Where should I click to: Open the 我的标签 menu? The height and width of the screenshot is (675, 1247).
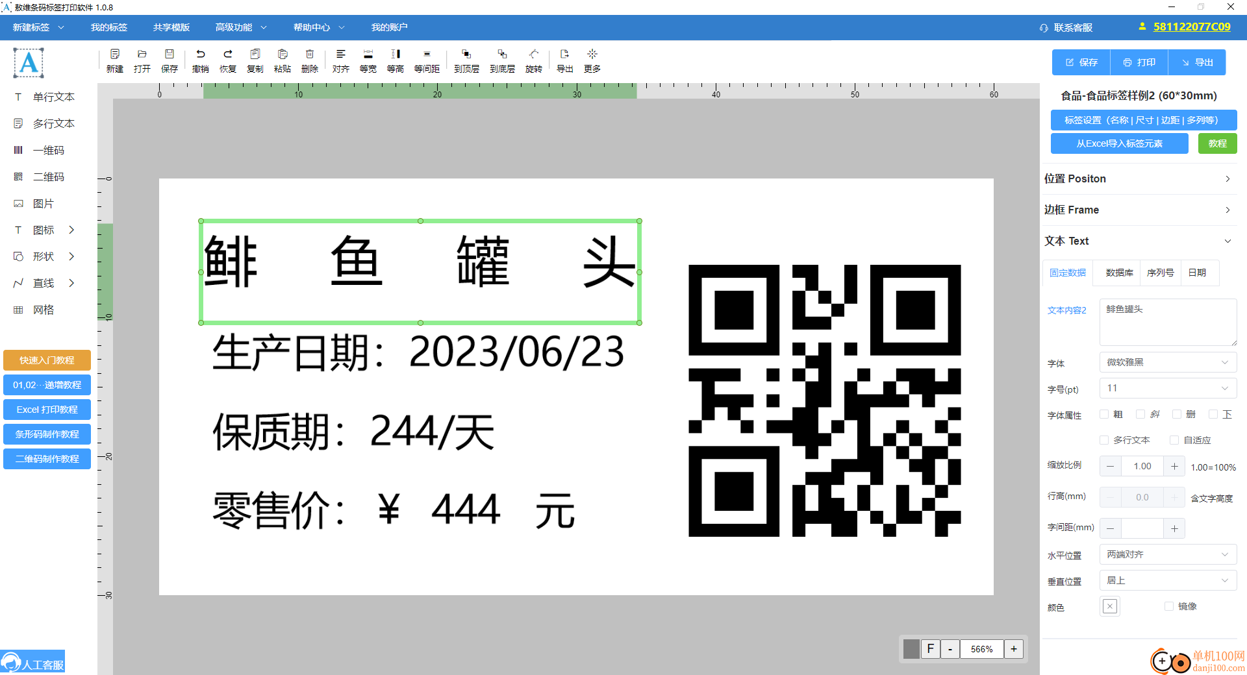tap(109, 27)
